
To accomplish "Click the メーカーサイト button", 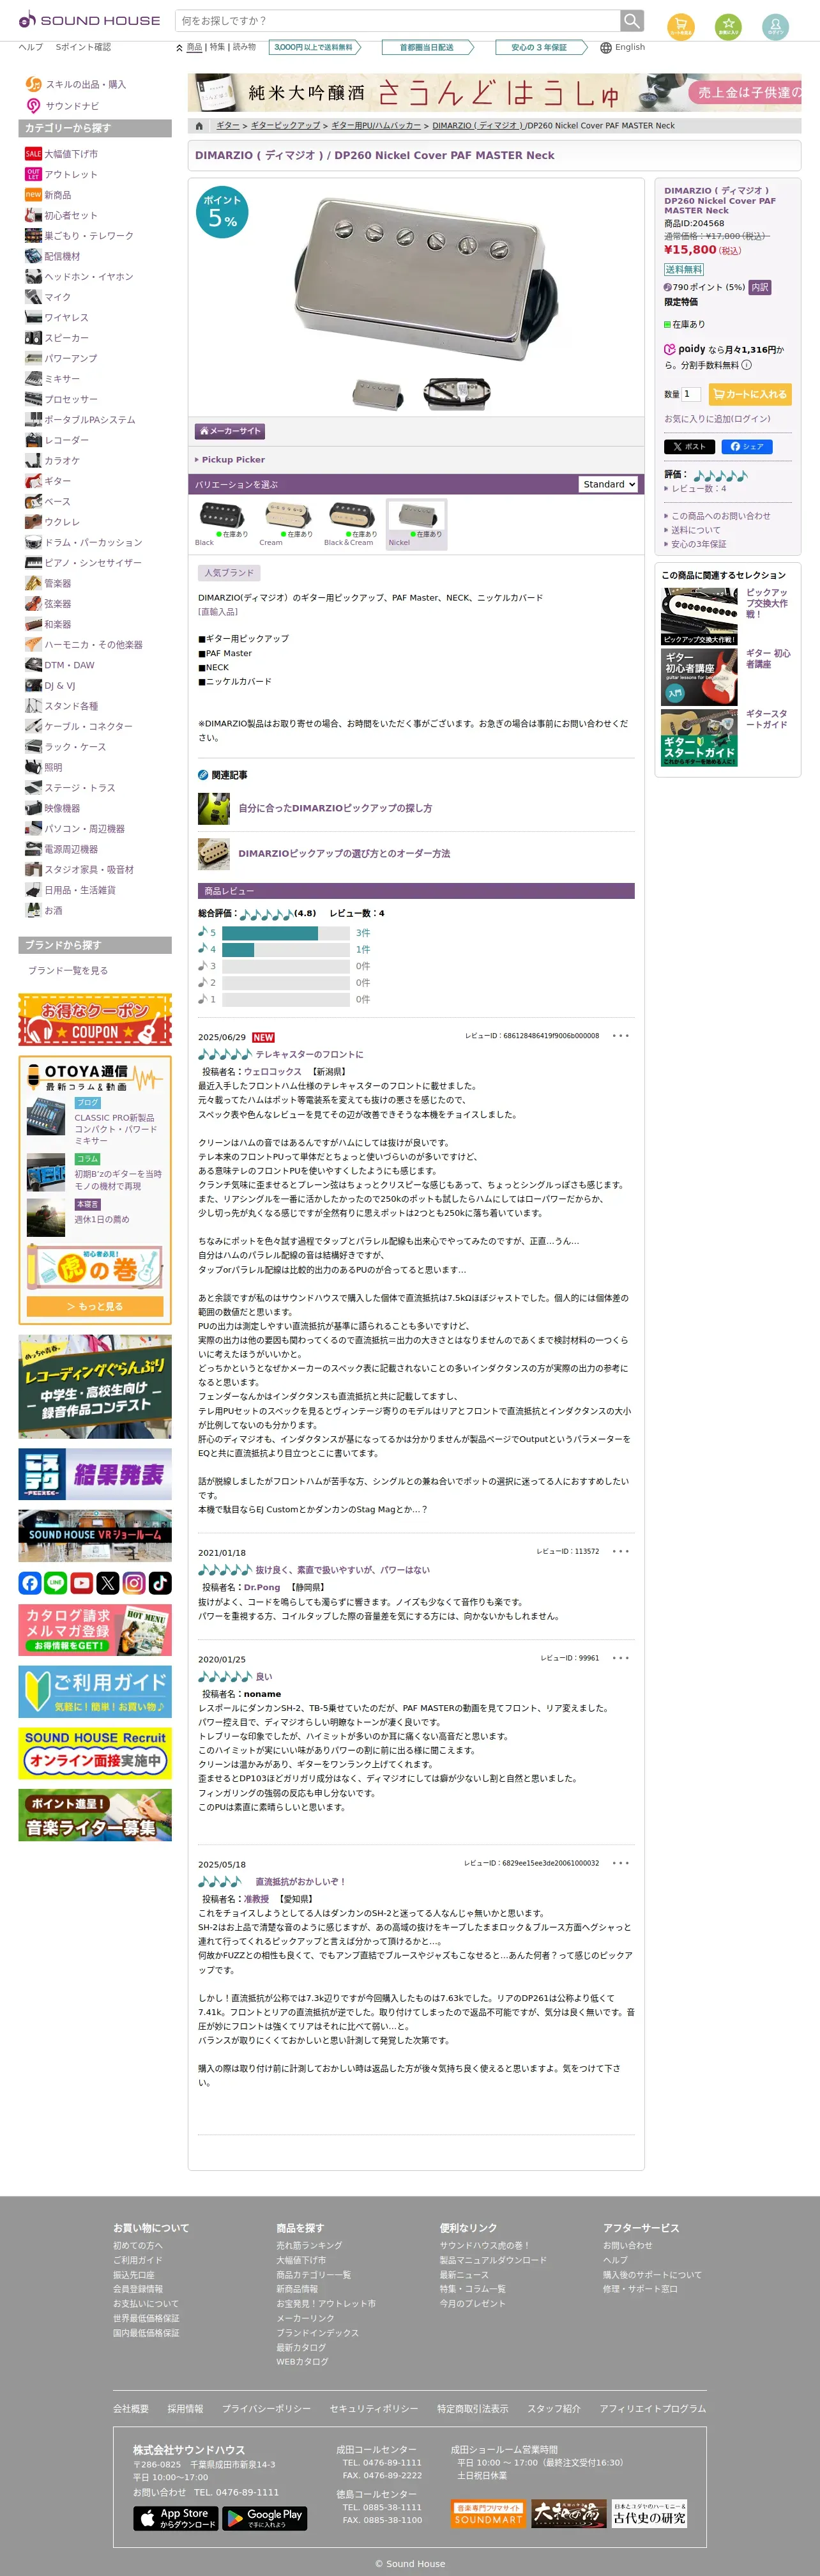I will 229,431.
